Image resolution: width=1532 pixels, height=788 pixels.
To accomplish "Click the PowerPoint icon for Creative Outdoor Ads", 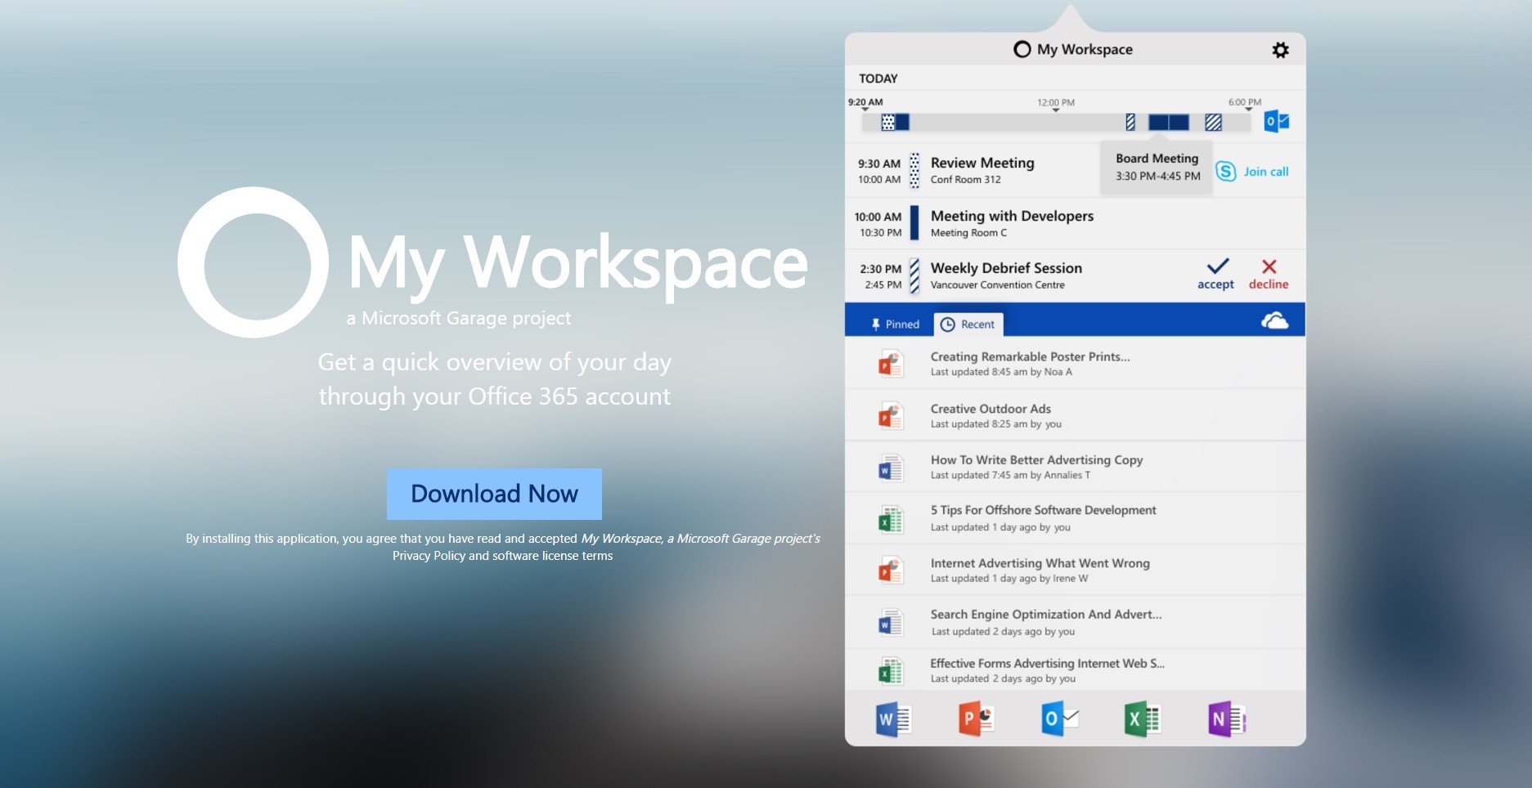I will point(891,416).
